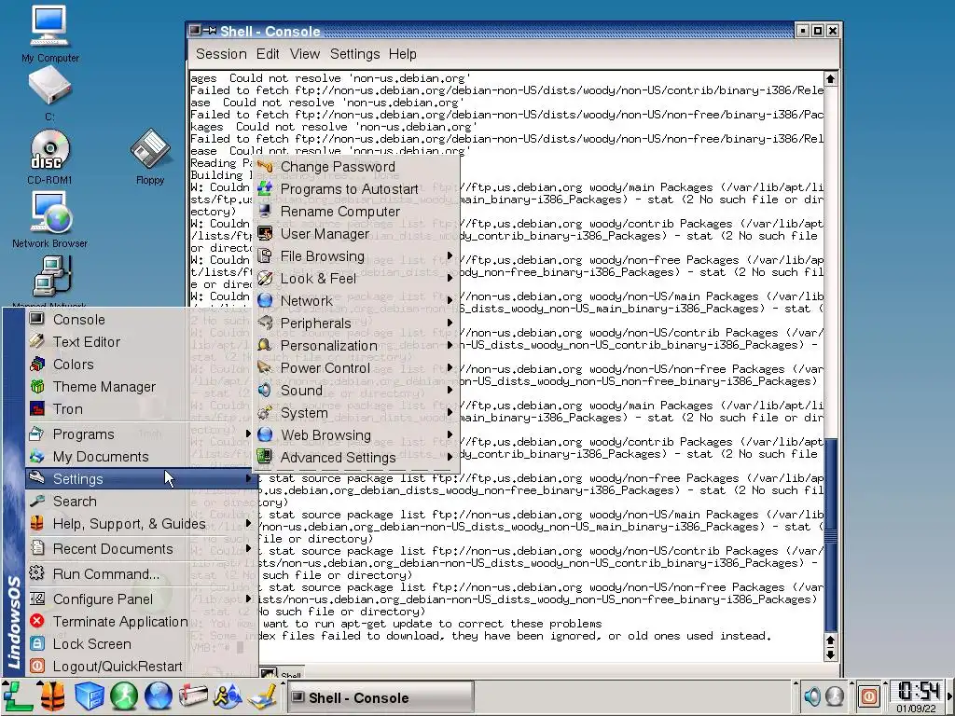Open the System settings entry
The height and width of the screenshot is (716, 955).
point(357,413)
